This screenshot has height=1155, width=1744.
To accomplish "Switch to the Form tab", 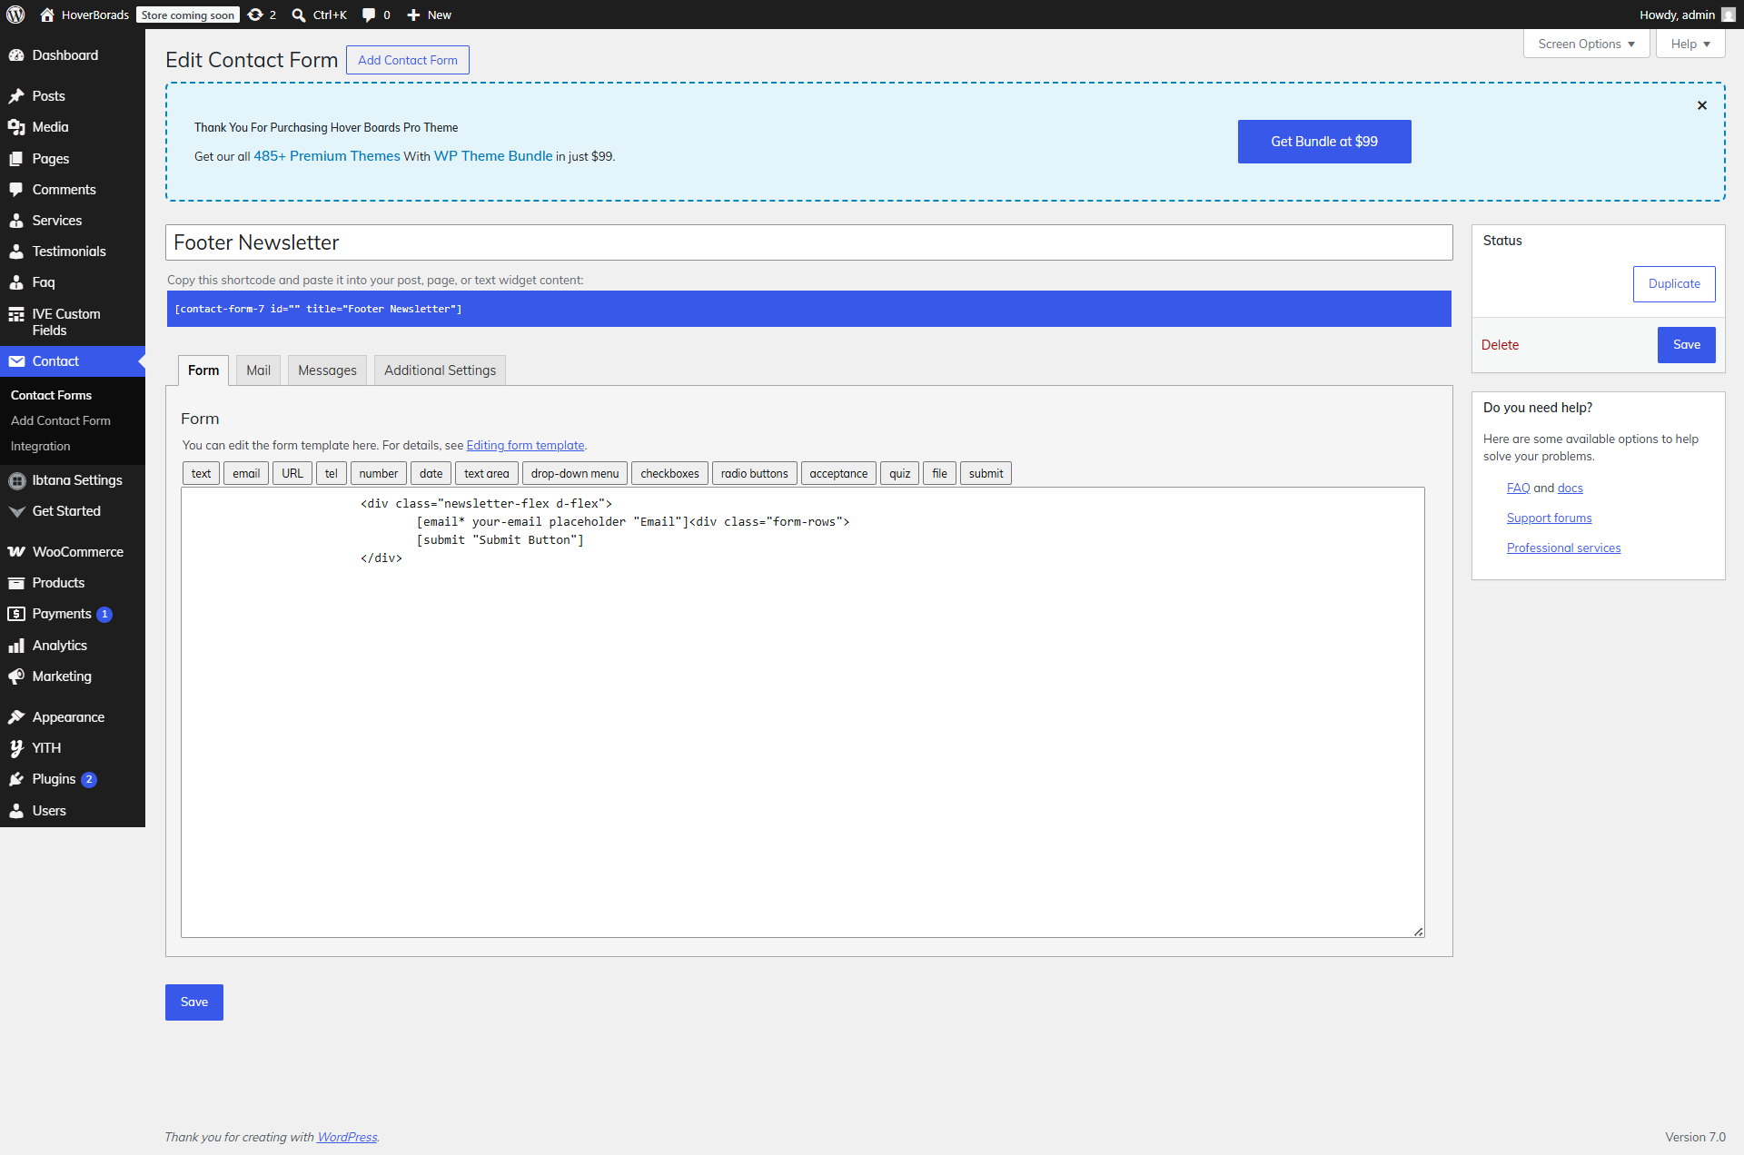I will [x=203, y=370].
